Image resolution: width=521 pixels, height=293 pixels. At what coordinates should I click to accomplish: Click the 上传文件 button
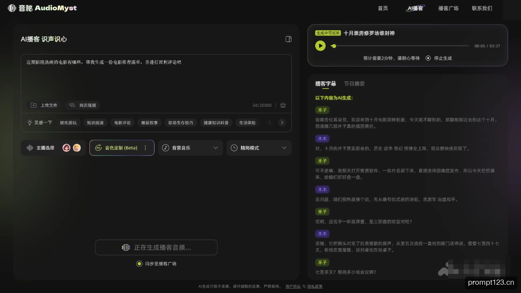pyautogui.click(x=44, y=105)
